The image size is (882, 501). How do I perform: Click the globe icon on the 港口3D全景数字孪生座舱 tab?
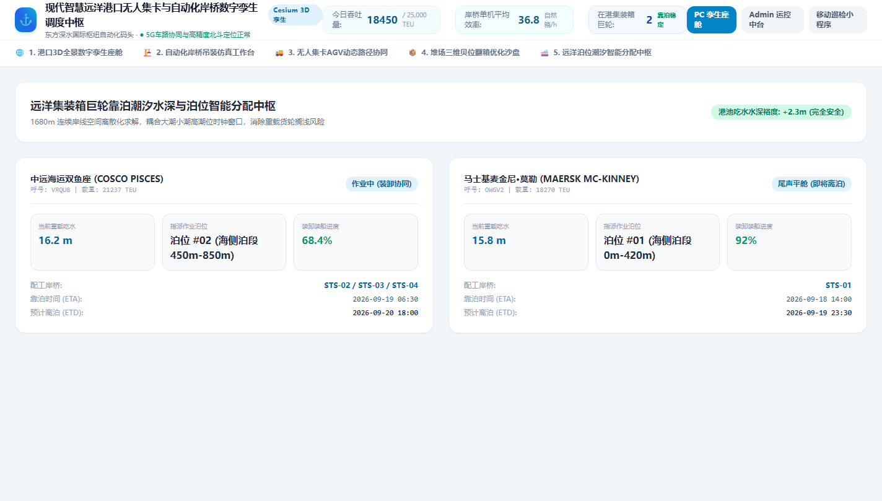click(x=20, y=53)
